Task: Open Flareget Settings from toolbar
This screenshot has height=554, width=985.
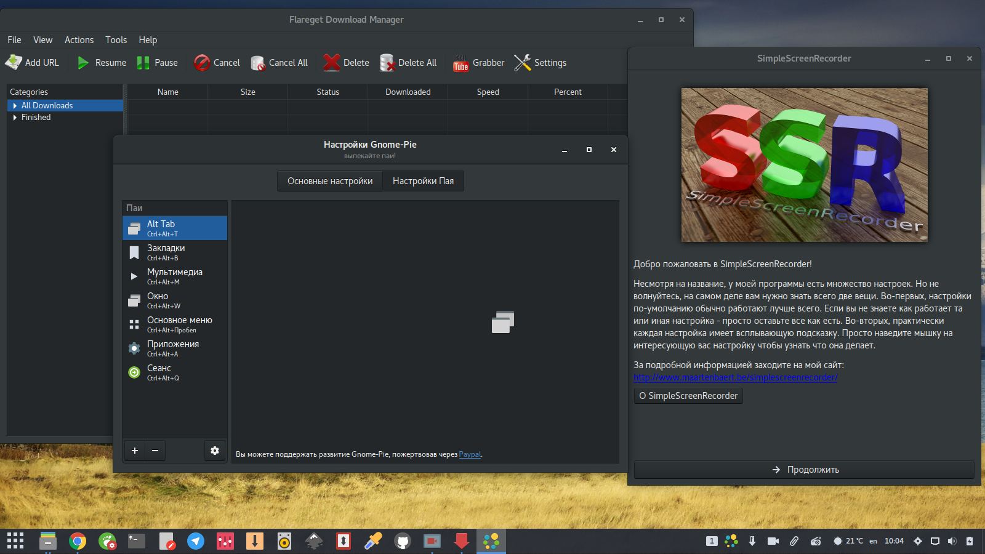Action: click(540, 63)
